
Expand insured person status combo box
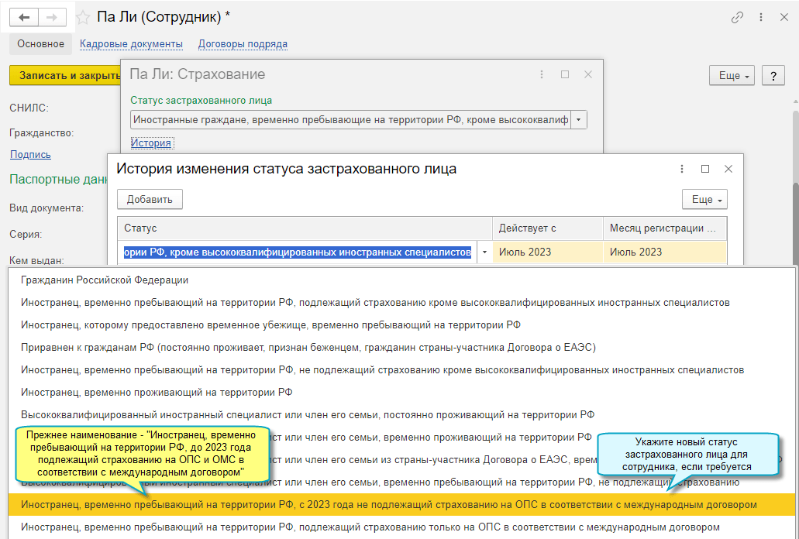[579, 120]
